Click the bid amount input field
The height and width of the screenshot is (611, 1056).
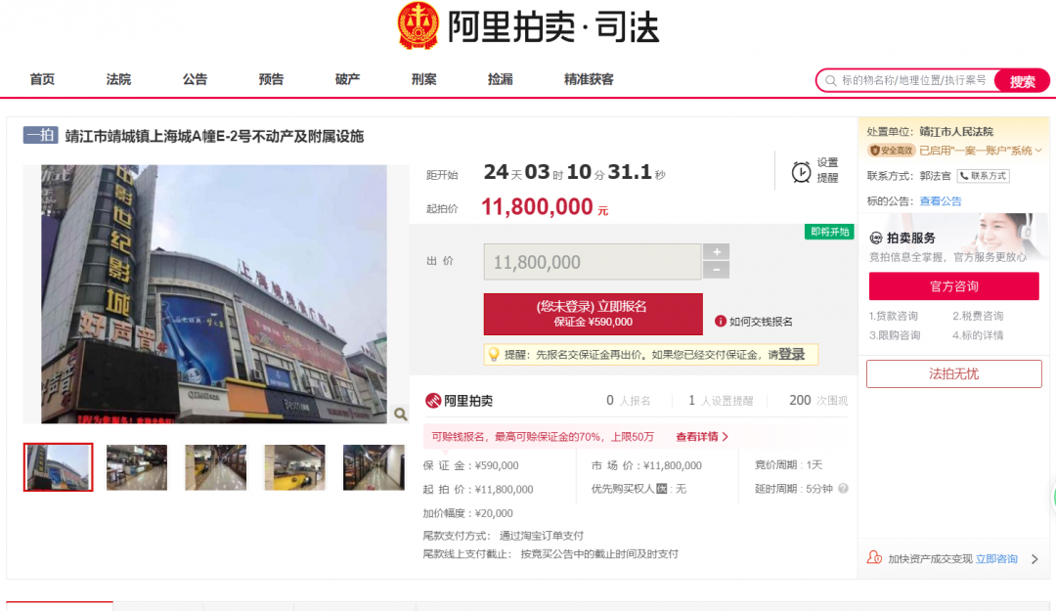[x=593, y=262]
